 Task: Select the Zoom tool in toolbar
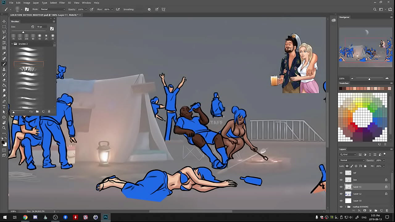pos(4,128)
